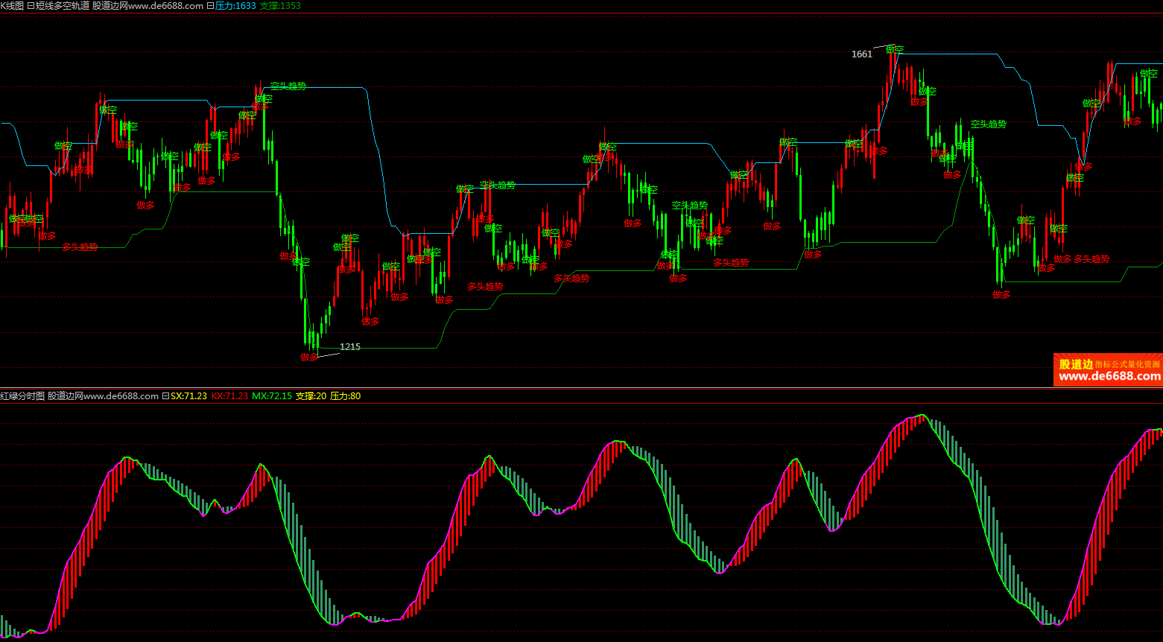1163x642 pixels.
Task: Click the 股道边 logo in orange banner
Action: 1076,364
